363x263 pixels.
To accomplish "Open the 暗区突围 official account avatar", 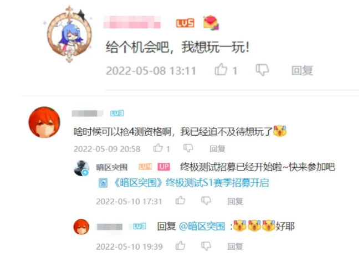I will pyautogui.click(x=81, y=168).
